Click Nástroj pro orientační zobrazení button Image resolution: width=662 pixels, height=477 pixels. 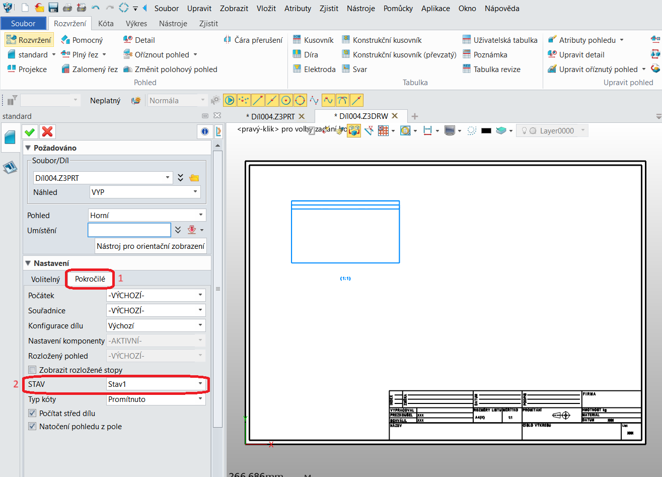[151, 246]
